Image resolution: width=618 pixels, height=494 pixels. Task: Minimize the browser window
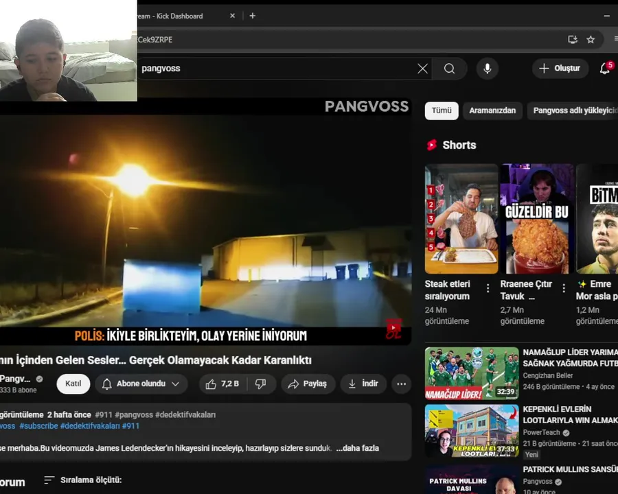pyautogui.click(x=606, y=16)
